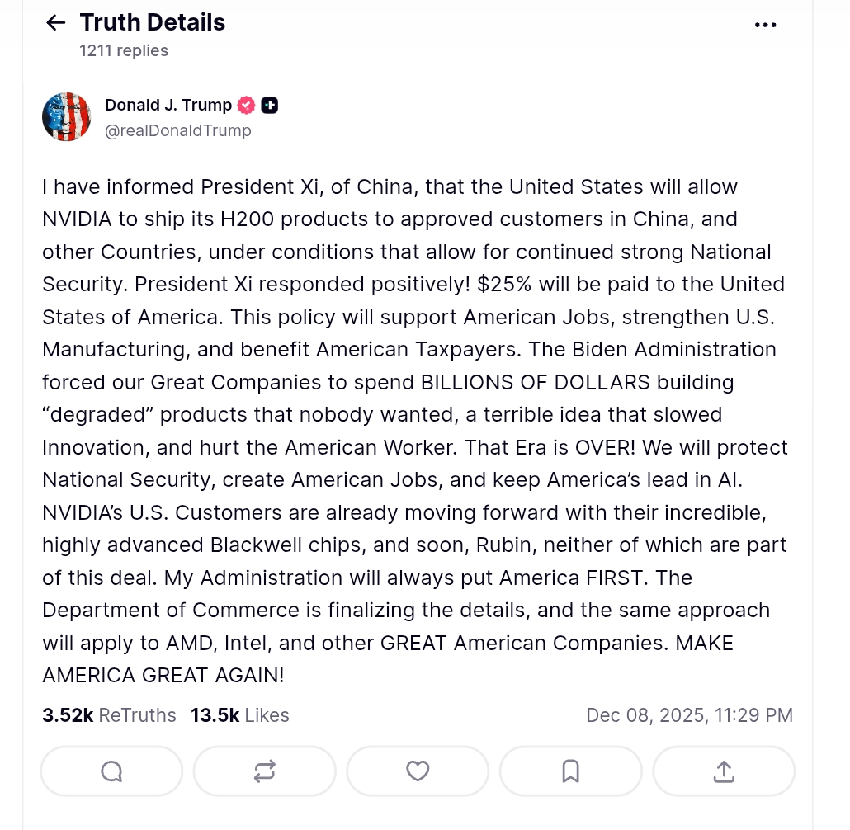The image size is (850, 830).
Task: Open the three-dot more options menu
Action: [765, 25]
